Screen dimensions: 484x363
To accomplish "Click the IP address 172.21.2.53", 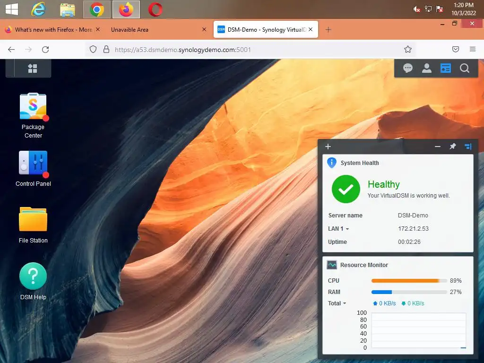I will tap(413, 229).
